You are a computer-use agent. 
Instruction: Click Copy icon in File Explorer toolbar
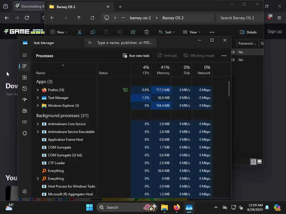point(93,32)
